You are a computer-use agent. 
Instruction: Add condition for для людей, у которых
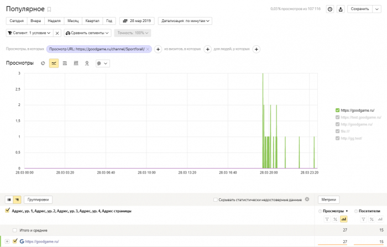click(257, 49)
